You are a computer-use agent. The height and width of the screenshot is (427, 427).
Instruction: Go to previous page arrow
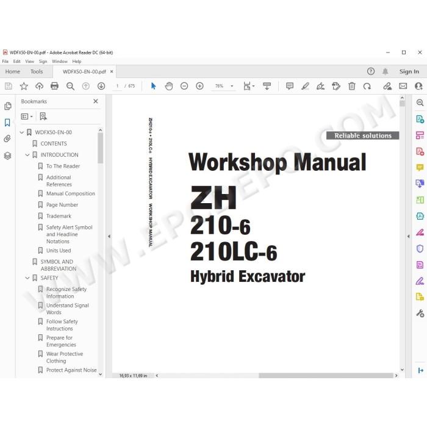86,87
